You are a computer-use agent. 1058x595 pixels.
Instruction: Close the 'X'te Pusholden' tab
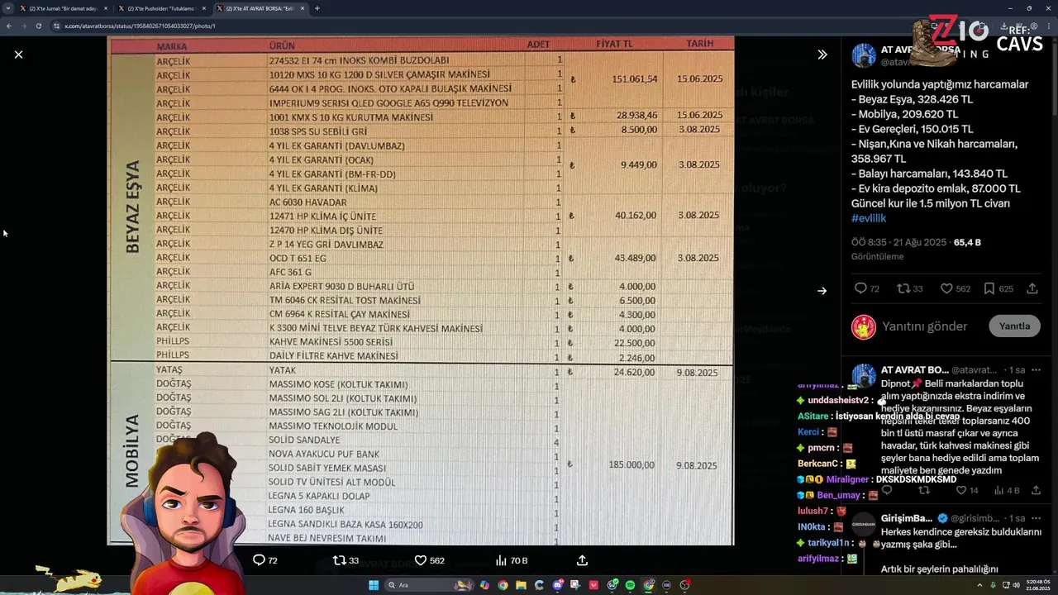pos(204,8)
